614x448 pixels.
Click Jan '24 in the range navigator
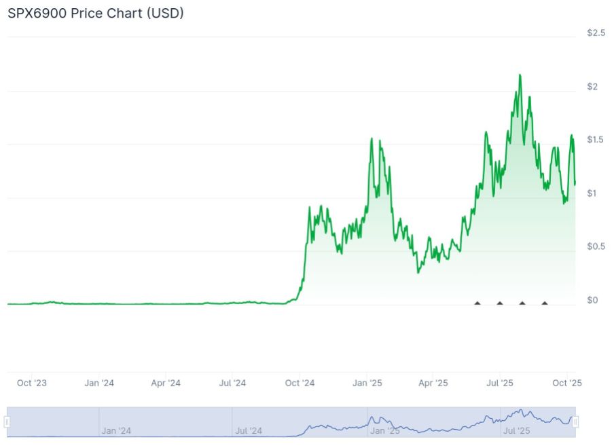pyautogui.click(x=115, y=430)
